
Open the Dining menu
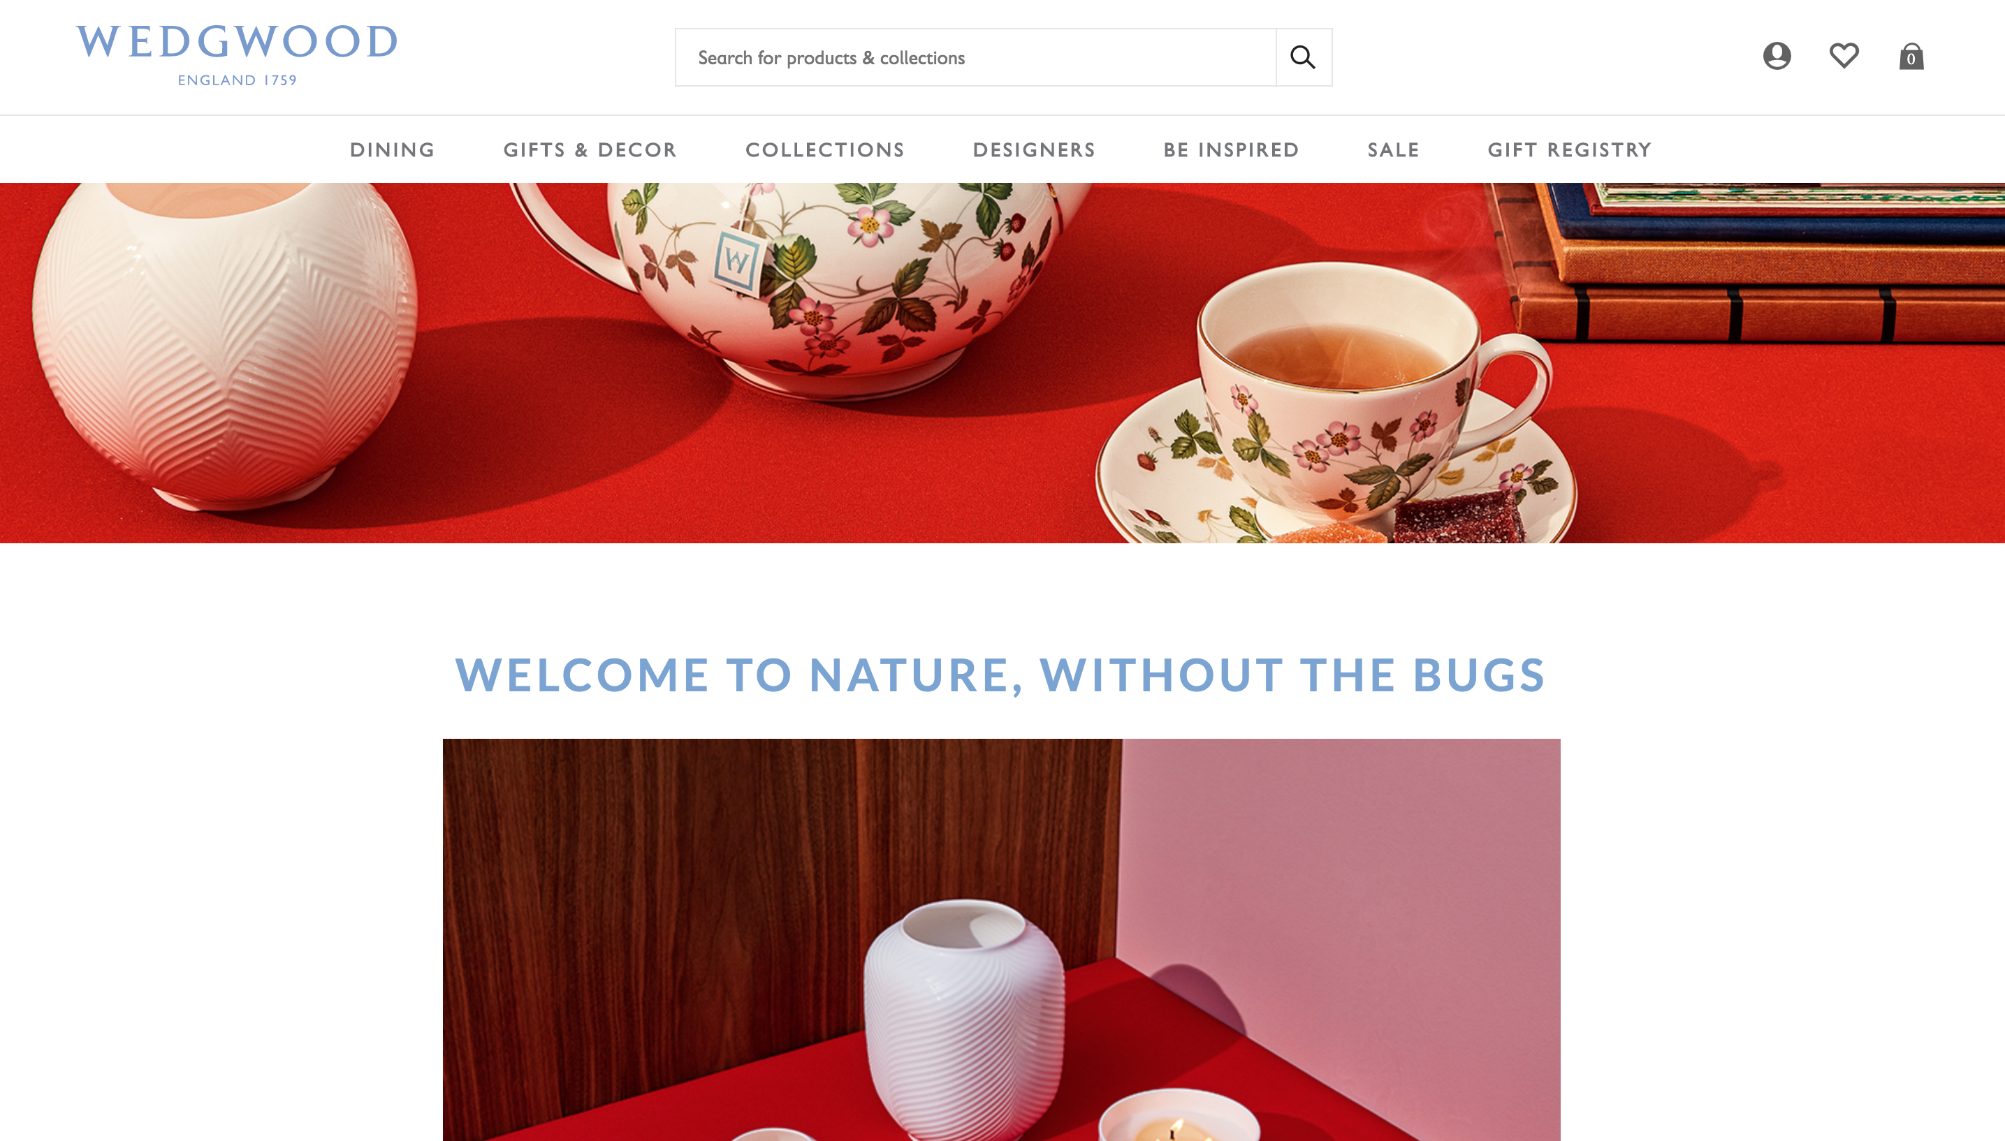(x=393, y=149)
